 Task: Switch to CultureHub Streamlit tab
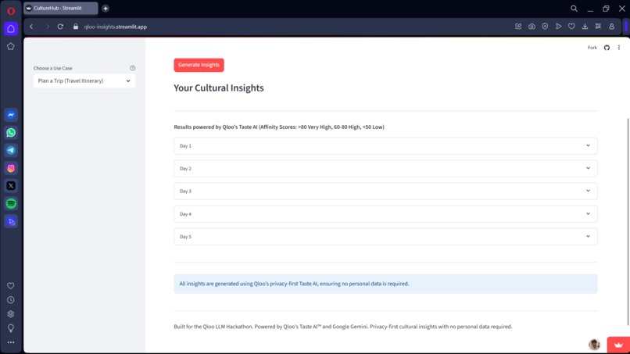(x=61, y=8)
